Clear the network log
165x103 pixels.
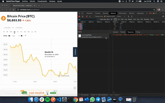tap(82, 16)
